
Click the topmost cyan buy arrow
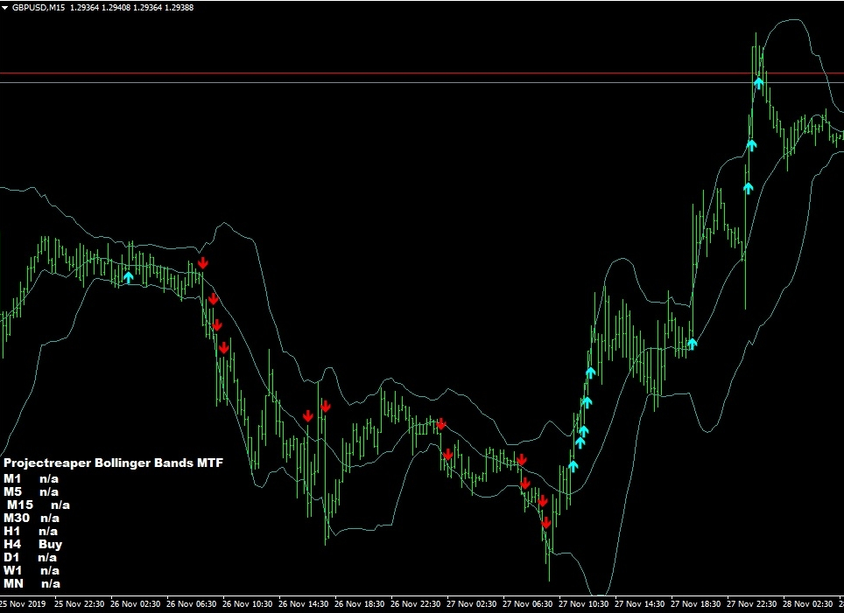coord(759,83)
